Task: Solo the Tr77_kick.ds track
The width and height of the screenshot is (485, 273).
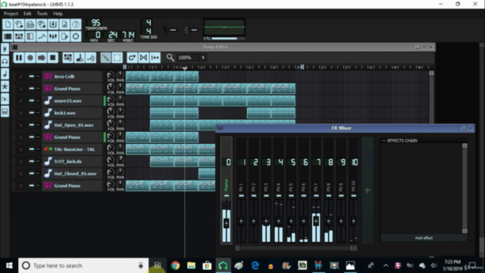Action: (x=38, y=162)
